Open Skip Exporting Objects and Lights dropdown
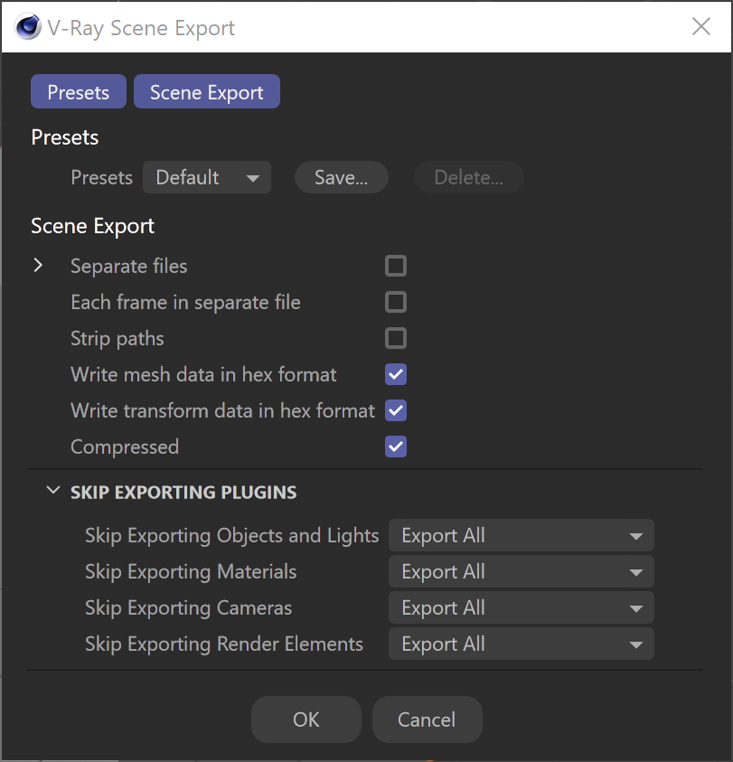Viewport: 733px width, 762px height. pyautogui.click(x=522, y=535)
